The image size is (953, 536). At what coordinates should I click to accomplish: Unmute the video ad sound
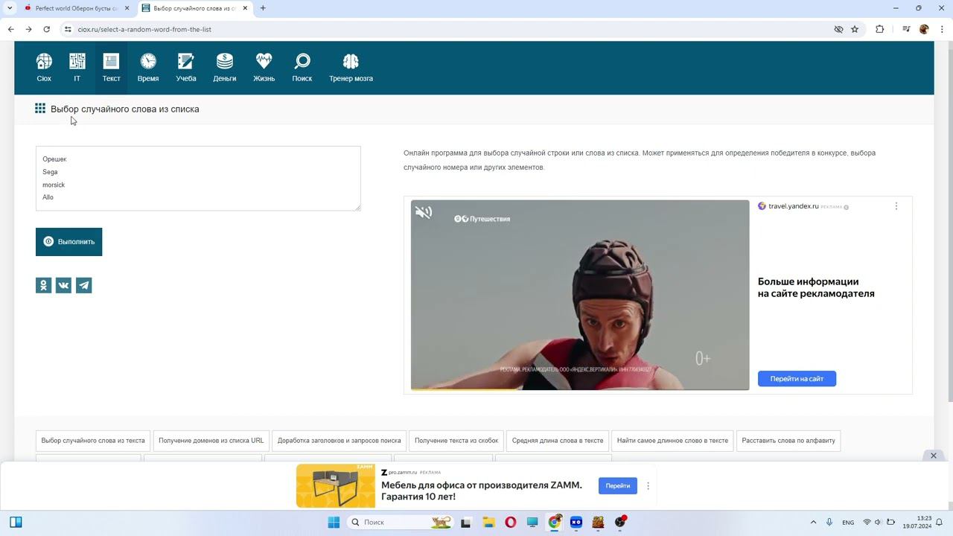coord(424,213)
